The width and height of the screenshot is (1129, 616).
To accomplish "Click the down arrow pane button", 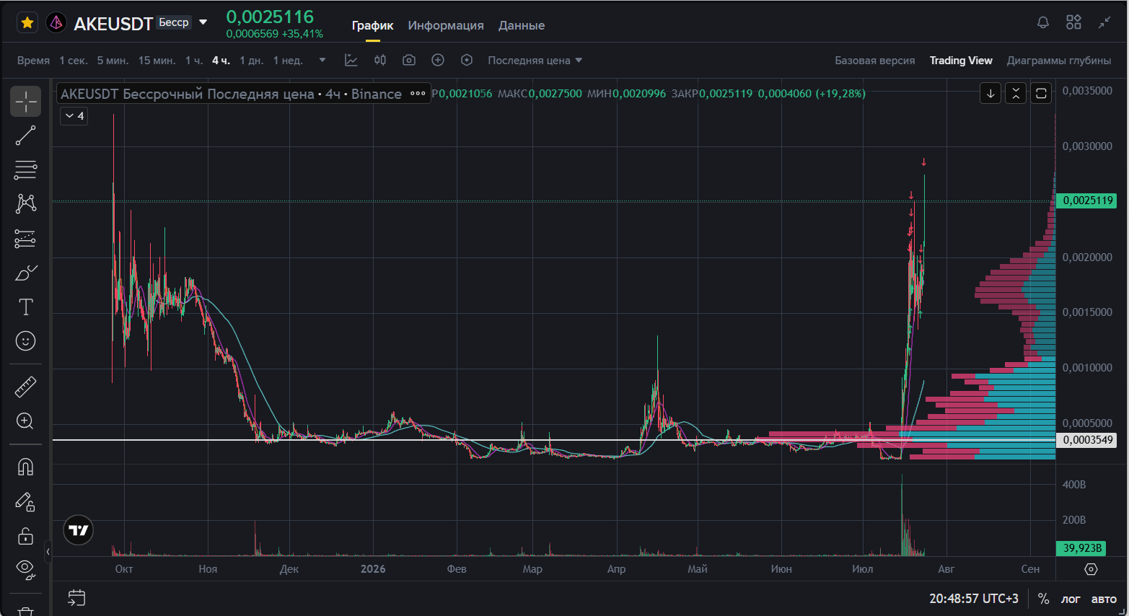I will point(990,93).
